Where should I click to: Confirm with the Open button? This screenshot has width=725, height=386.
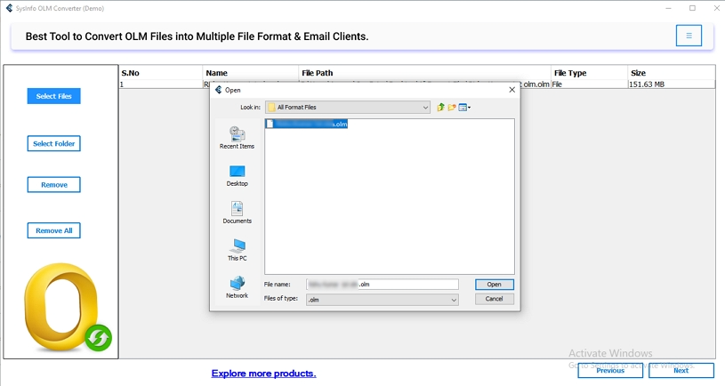(495, 285)
